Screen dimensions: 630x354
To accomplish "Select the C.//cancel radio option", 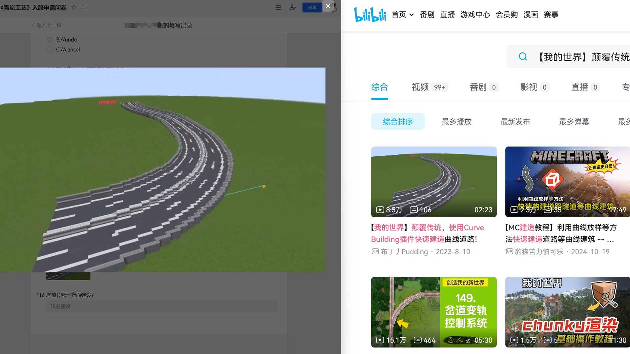I will click(50, 49).
